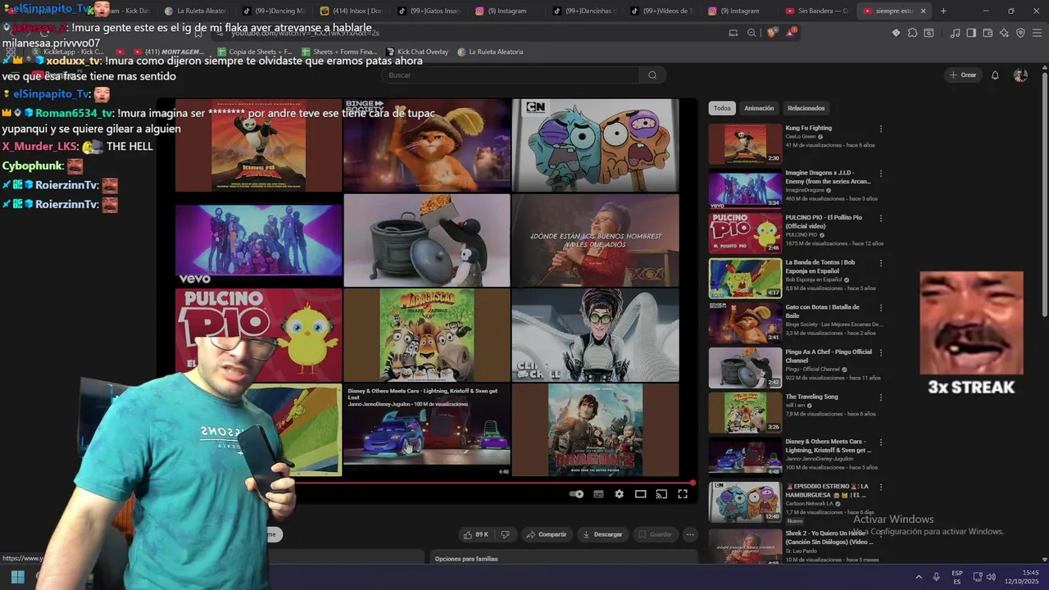Select the Todos filter chip
The image size is (1049, 590).
click(721, 108)
